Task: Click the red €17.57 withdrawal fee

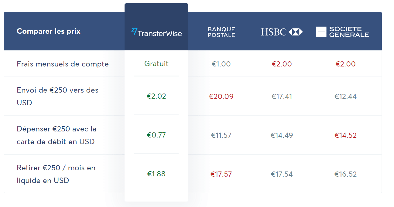Action: click(x=221, y=174)
